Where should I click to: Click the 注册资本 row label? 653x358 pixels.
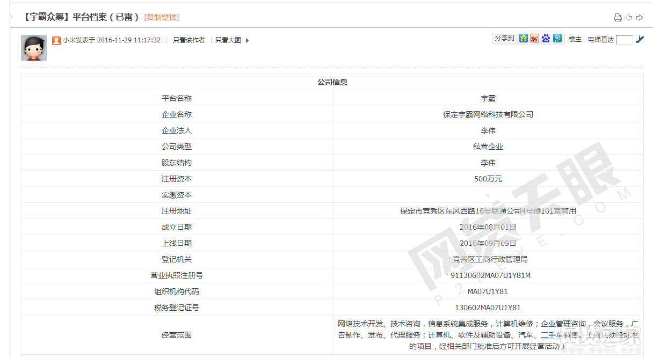[x=177, y=179]
